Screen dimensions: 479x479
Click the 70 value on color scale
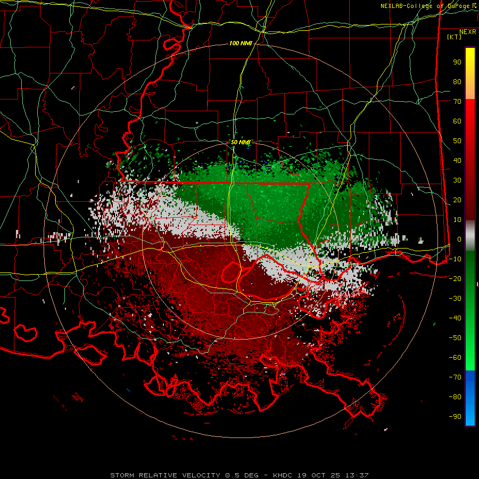click(457, 102)
